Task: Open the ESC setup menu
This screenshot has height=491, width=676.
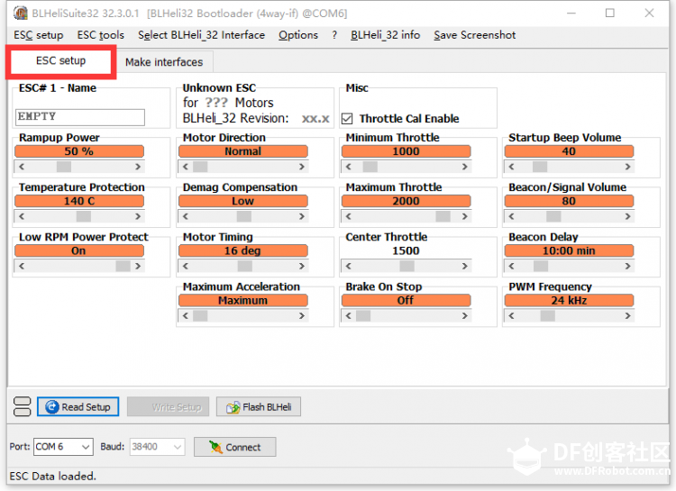Action: click(39, 35)
